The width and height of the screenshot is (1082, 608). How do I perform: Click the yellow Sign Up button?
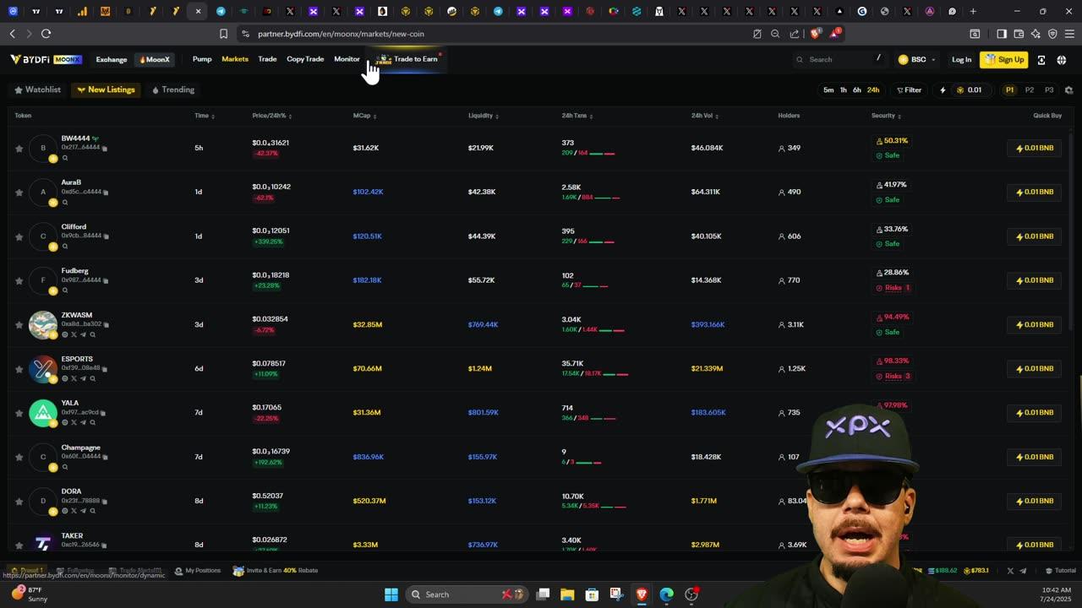[1003, 60]
